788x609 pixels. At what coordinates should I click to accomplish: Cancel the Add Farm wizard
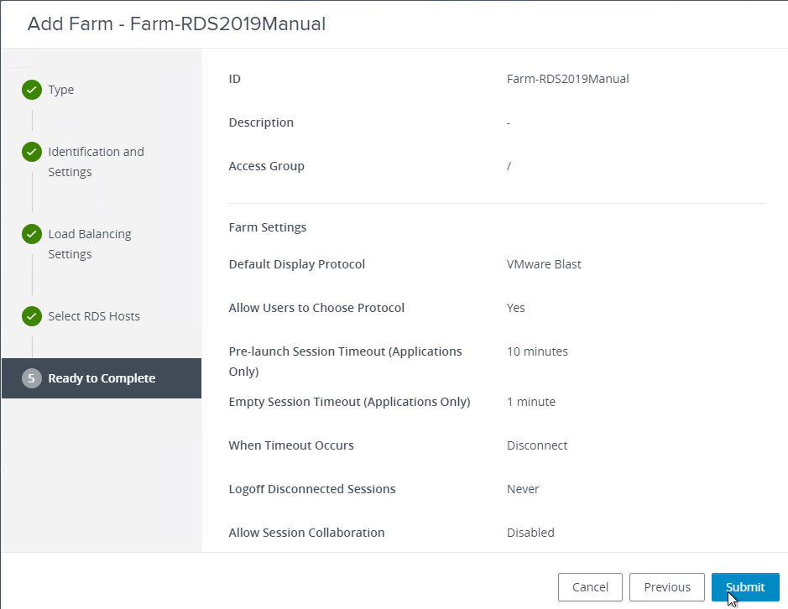point(590,587)
